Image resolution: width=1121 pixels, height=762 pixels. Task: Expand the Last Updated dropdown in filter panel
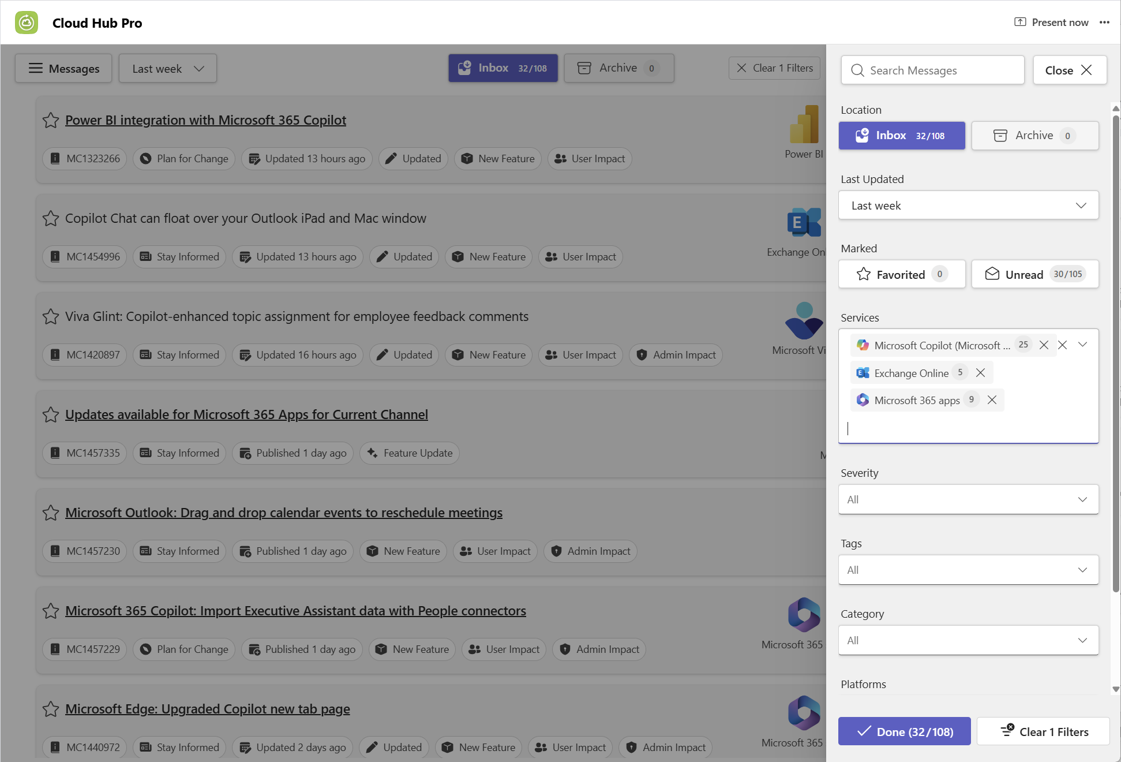(968, 206)
